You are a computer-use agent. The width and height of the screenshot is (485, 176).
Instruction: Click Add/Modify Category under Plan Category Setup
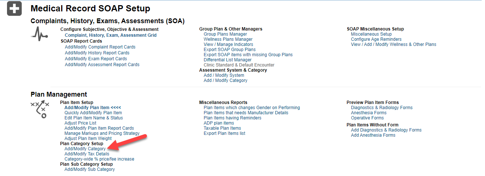(85, 149)
